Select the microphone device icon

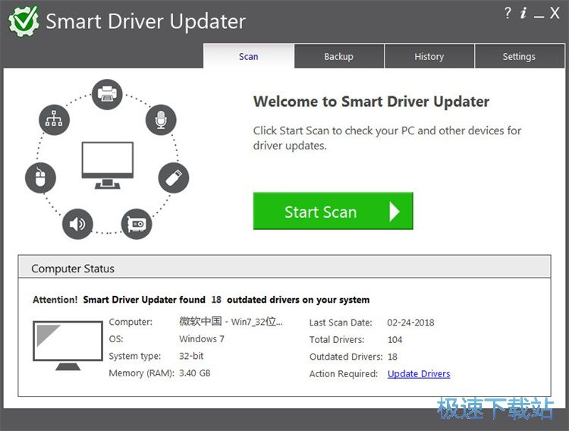(161, 120)
